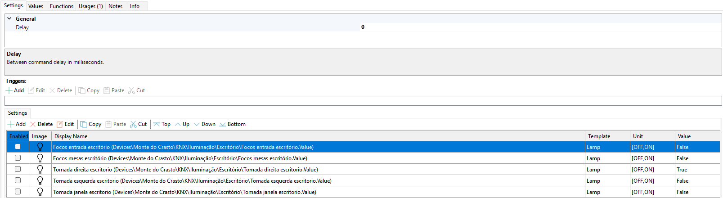
Task: Open the Usages (1) tab
Action: pos(90,6)
